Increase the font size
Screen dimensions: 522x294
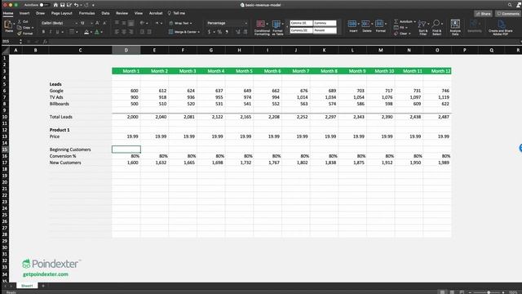pyautogui.click(x=97, y=23)
